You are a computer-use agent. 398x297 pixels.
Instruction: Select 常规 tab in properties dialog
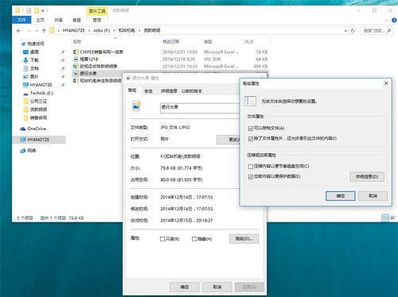pyautogui.click(x=132, y=91)
